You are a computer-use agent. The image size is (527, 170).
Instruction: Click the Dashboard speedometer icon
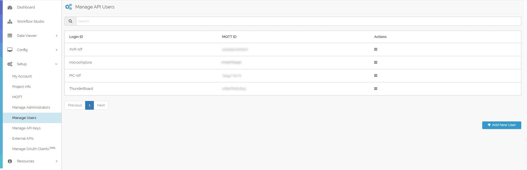point(10,7)
